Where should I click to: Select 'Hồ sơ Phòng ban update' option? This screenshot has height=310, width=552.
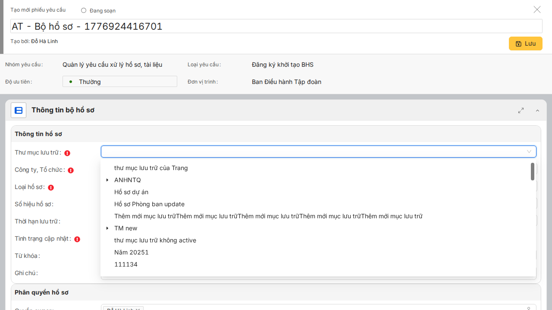(149, 204)
